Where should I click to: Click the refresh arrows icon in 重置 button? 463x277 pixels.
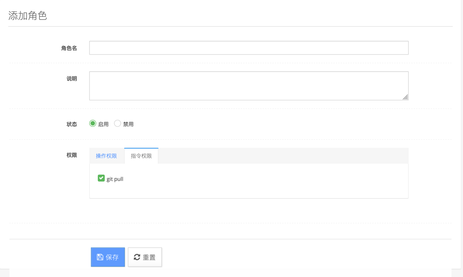click(137, 257)
